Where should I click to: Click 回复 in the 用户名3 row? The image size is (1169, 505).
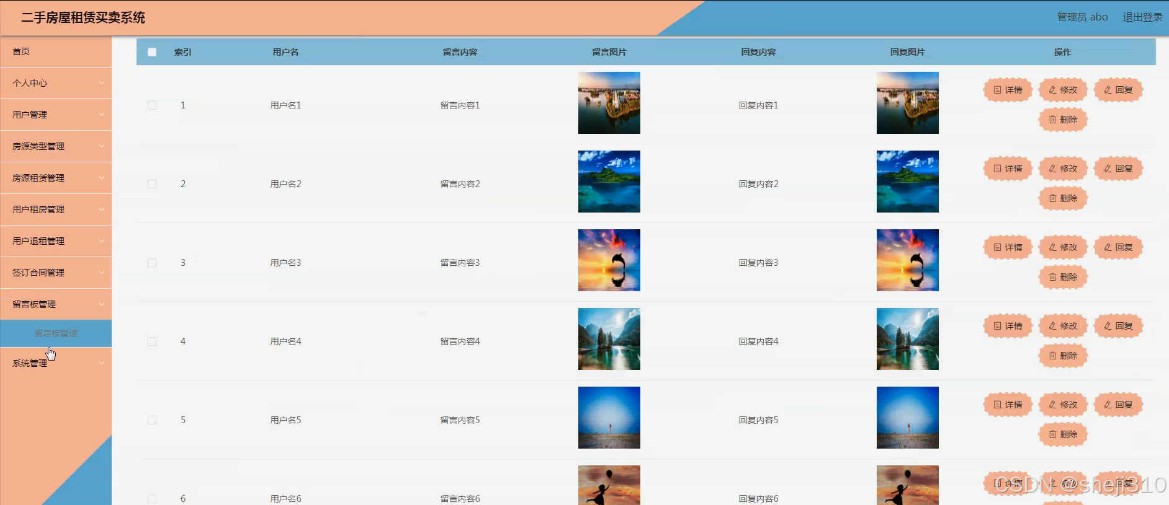point(1118,247)
